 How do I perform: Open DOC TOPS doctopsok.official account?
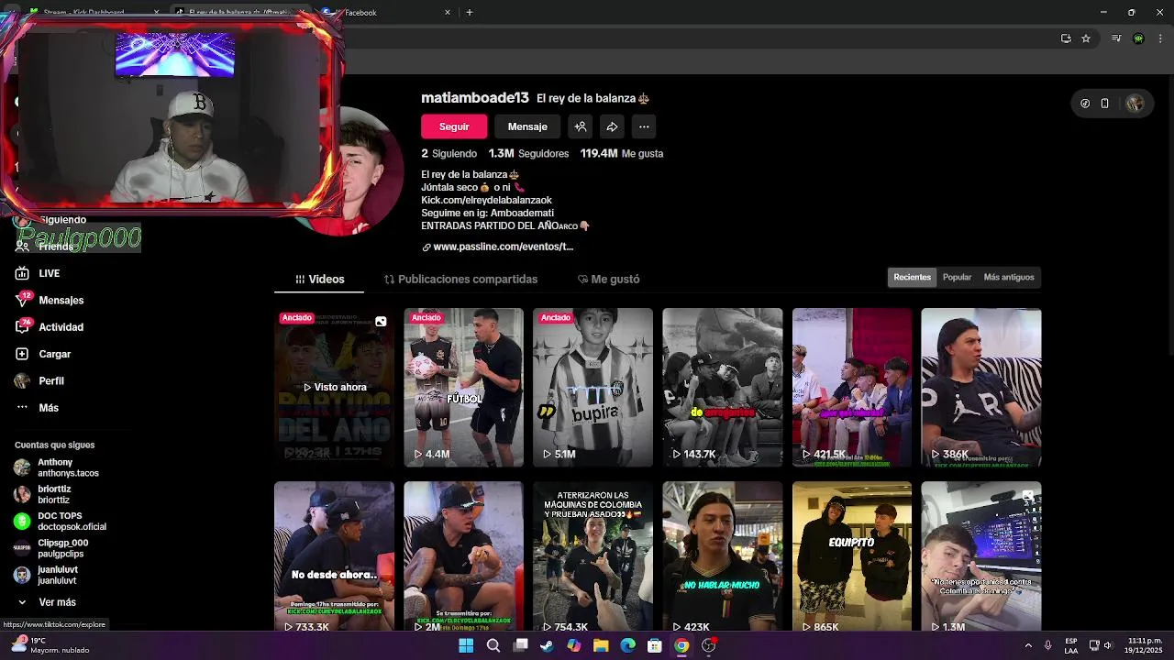pos(61,522)
